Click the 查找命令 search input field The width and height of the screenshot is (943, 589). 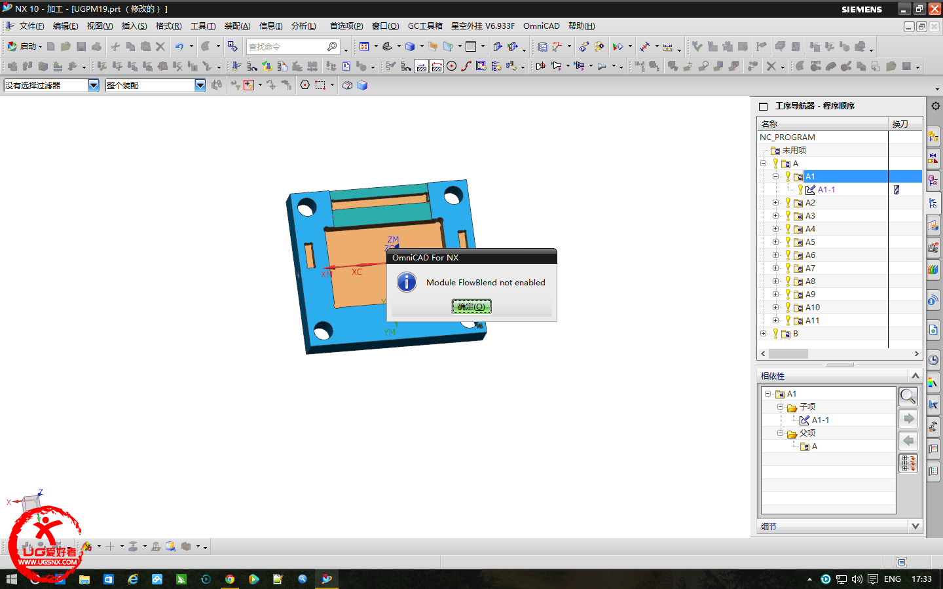[286, 46]
